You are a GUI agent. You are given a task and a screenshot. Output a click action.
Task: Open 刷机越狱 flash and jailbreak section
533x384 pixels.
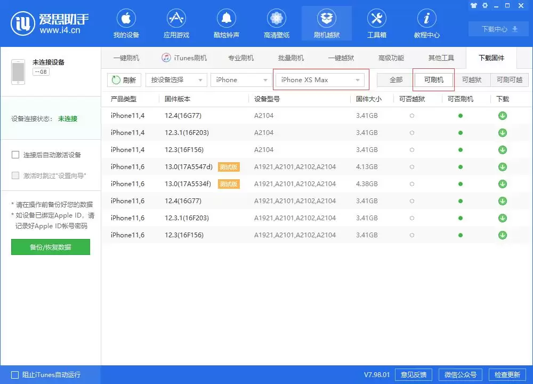click(x=327, y=24)
